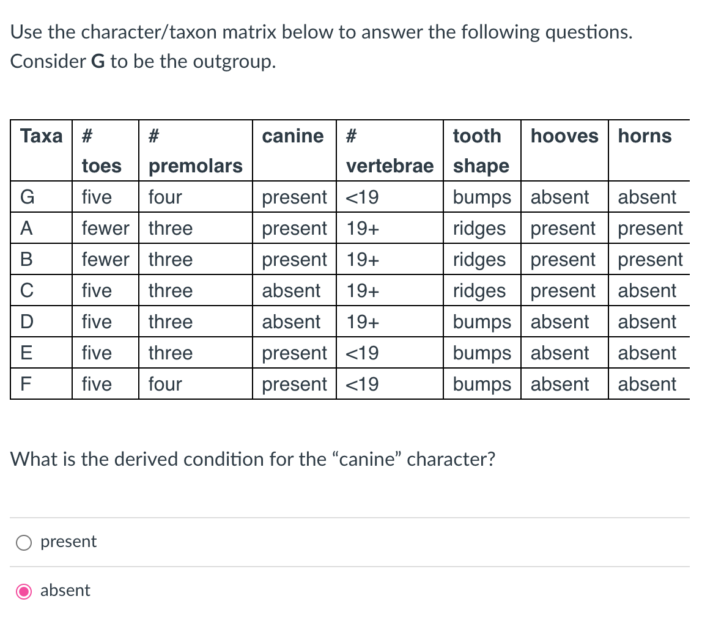
Task: Click the "Taxa" column header
Action: (x=41, y=136)
